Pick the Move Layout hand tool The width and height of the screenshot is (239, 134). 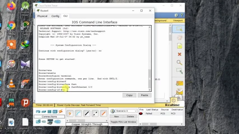[x=179, y=37]
